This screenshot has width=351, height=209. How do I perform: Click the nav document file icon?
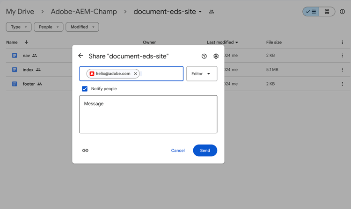click(15, 56)
